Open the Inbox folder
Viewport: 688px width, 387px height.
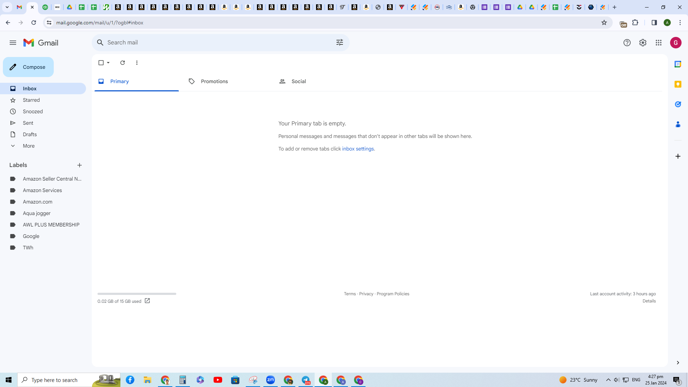[x=43, y=89]
